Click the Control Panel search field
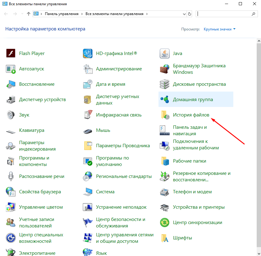Image resolution: width=261 pixels, height=256 pixels. (227, 14)
